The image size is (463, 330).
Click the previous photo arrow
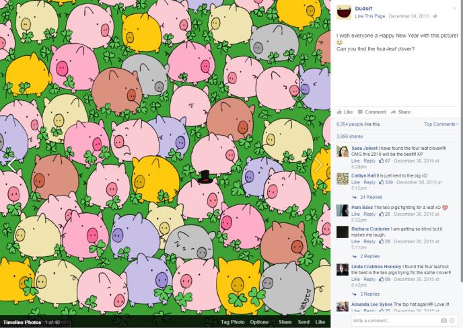12,165
